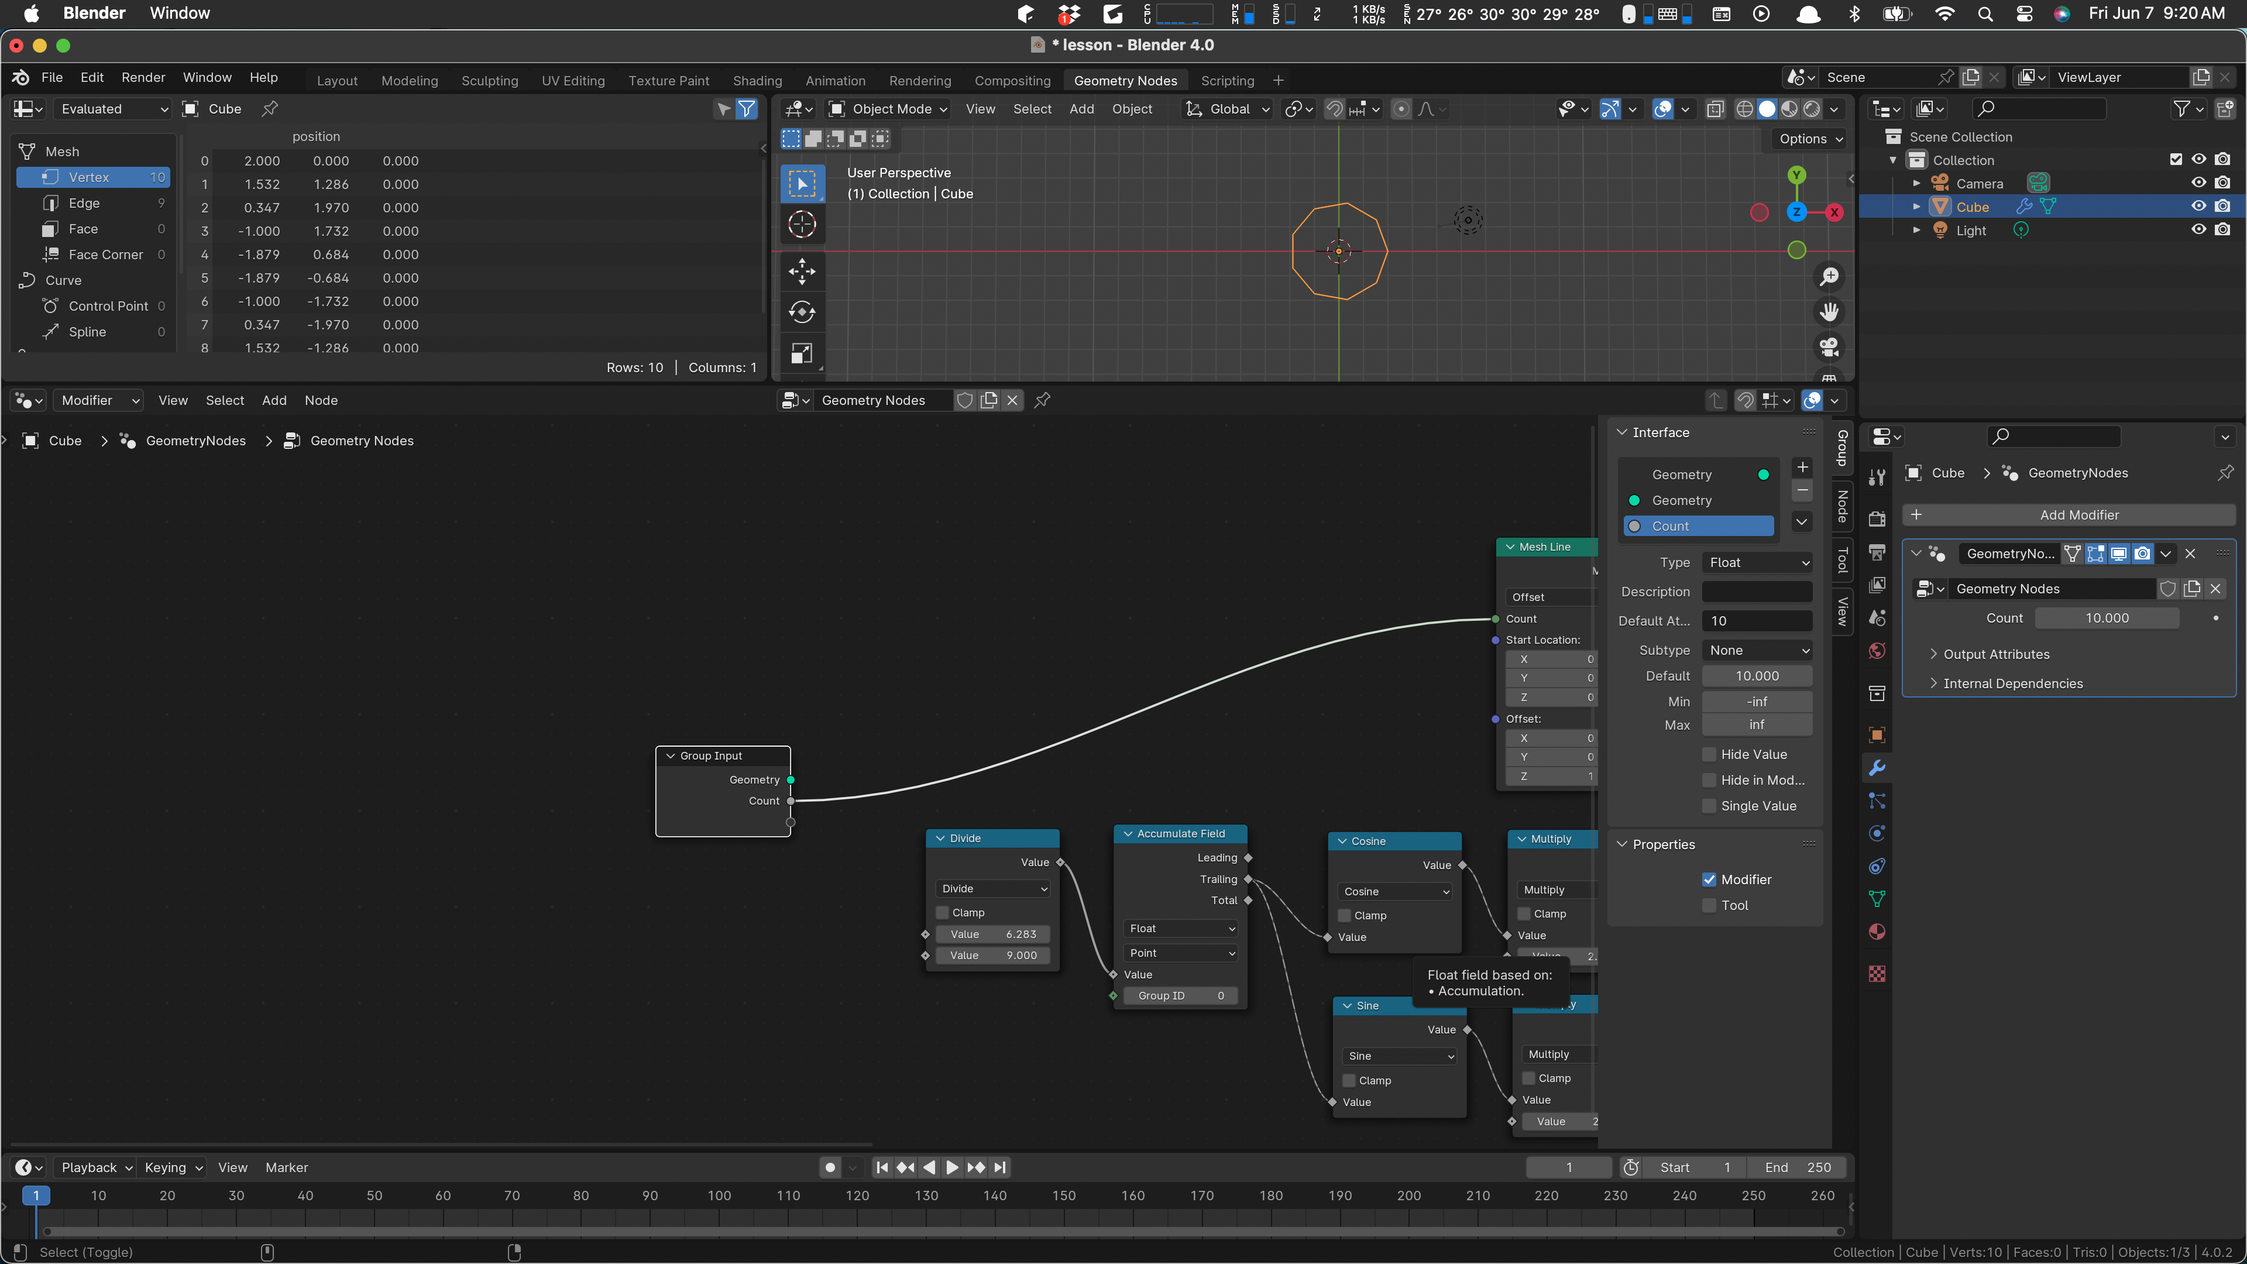This screenshot has width=2247, height=1264.
Task: Select the Edge domain in spreadsheet
Action: (x=94, y=203)
